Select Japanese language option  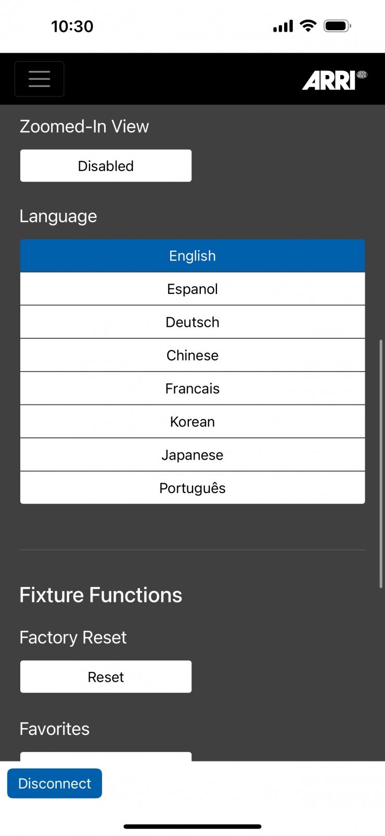[192, 455]
